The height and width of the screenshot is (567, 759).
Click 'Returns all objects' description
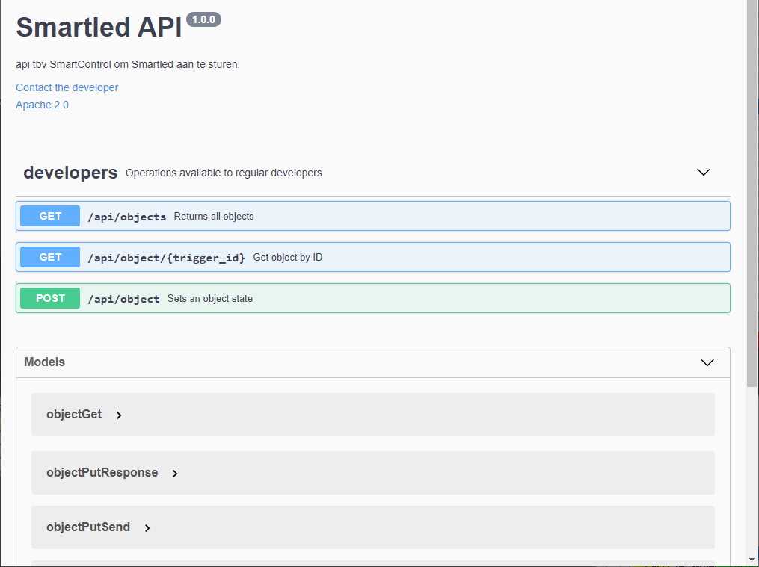click(x=213, y=217)
